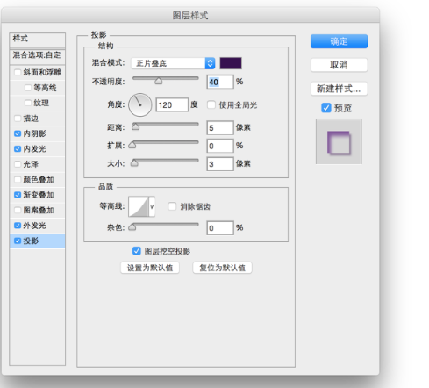Select 混合选项:自定 entry
The image size is (429, 388).
coord(38,55)
